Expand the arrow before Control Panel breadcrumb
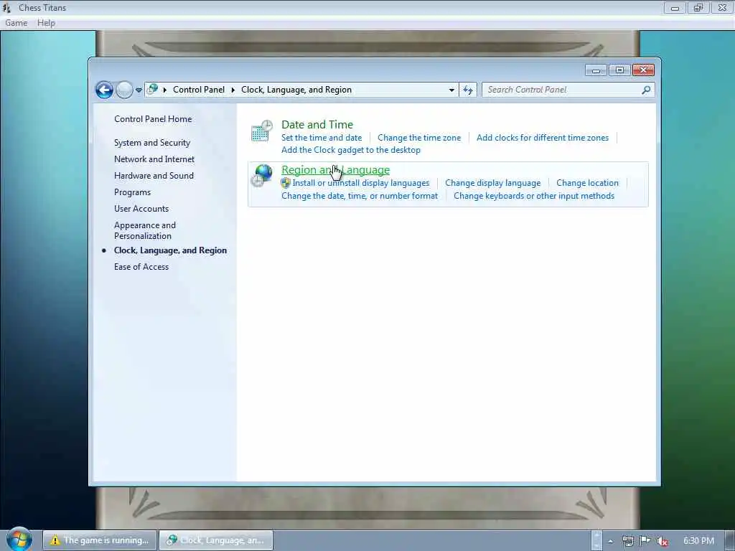Viewport: 735px width, 551px height. 165,90
